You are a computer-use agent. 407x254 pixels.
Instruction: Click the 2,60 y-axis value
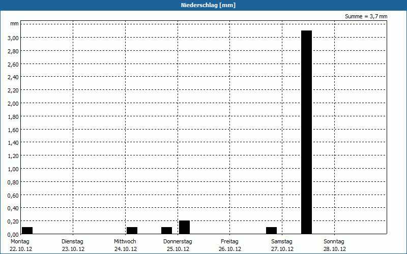[x=13, y=65]
